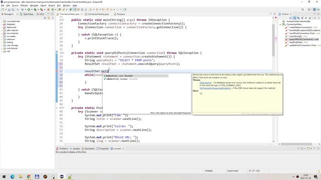This screenshot has width=321, height=180.
Task: Open Package Explorer view menu
Action: [x=53, y=18]
